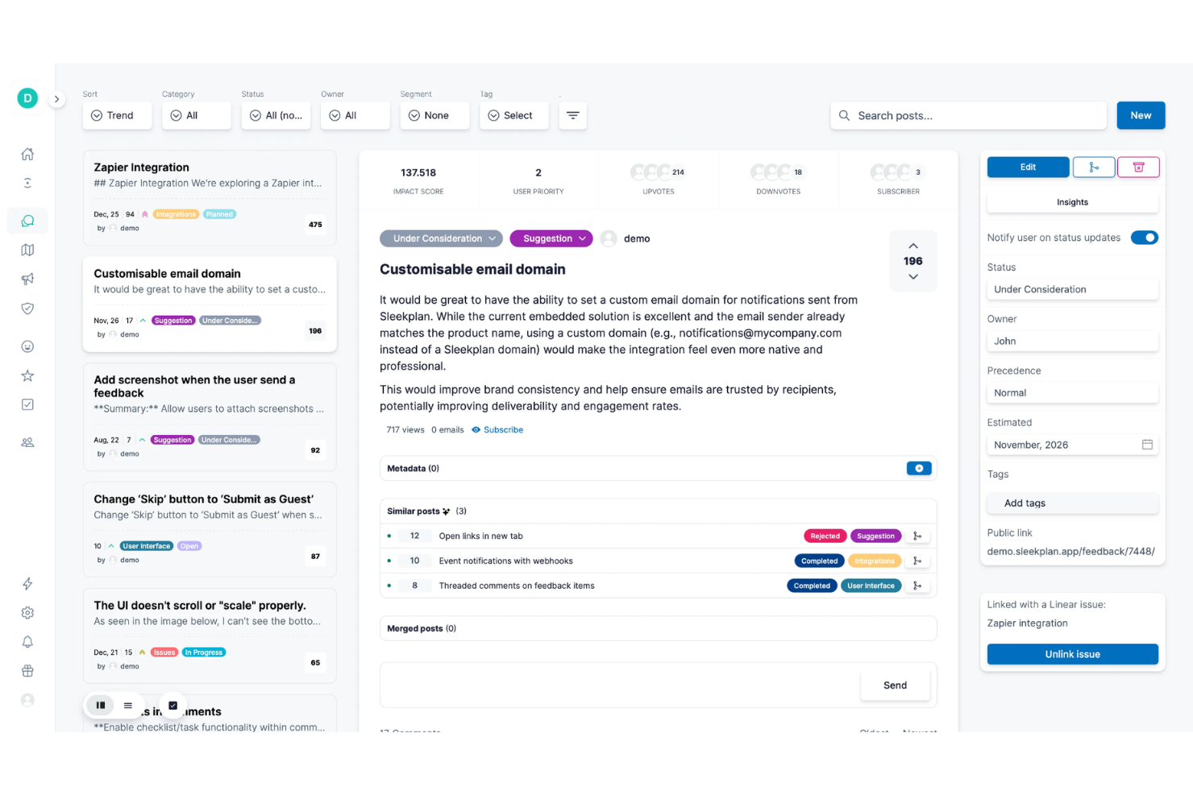
Task: Open the gift box icon
Action: [27, 671]
